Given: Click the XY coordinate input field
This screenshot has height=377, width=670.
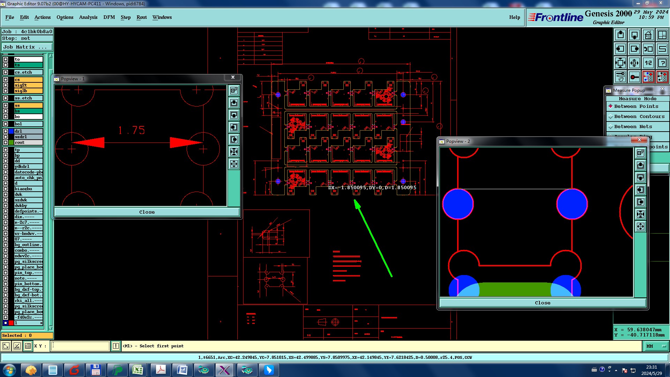Looking at the screenshot, I should 80,346.
